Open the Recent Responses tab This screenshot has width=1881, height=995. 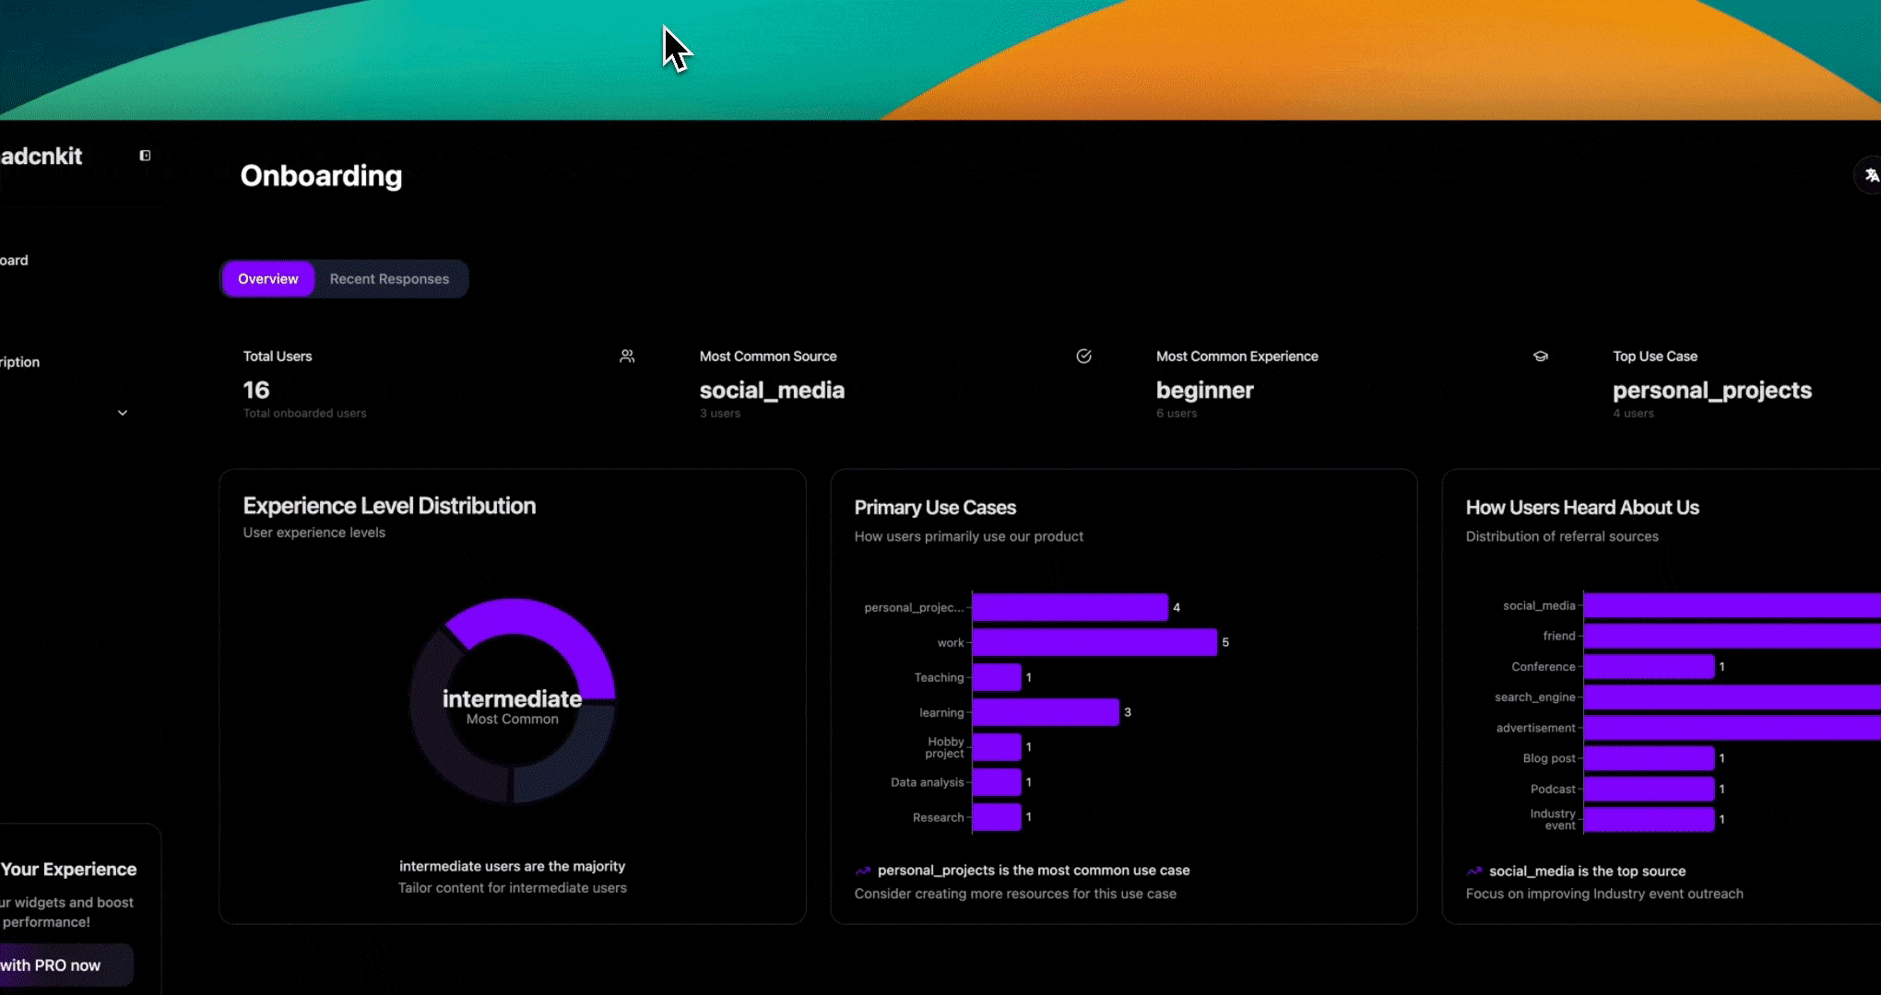(x=389, y=279)
